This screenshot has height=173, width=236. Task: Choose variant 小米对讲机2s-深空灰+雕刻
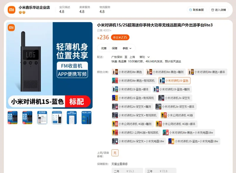tap(132, 107)
